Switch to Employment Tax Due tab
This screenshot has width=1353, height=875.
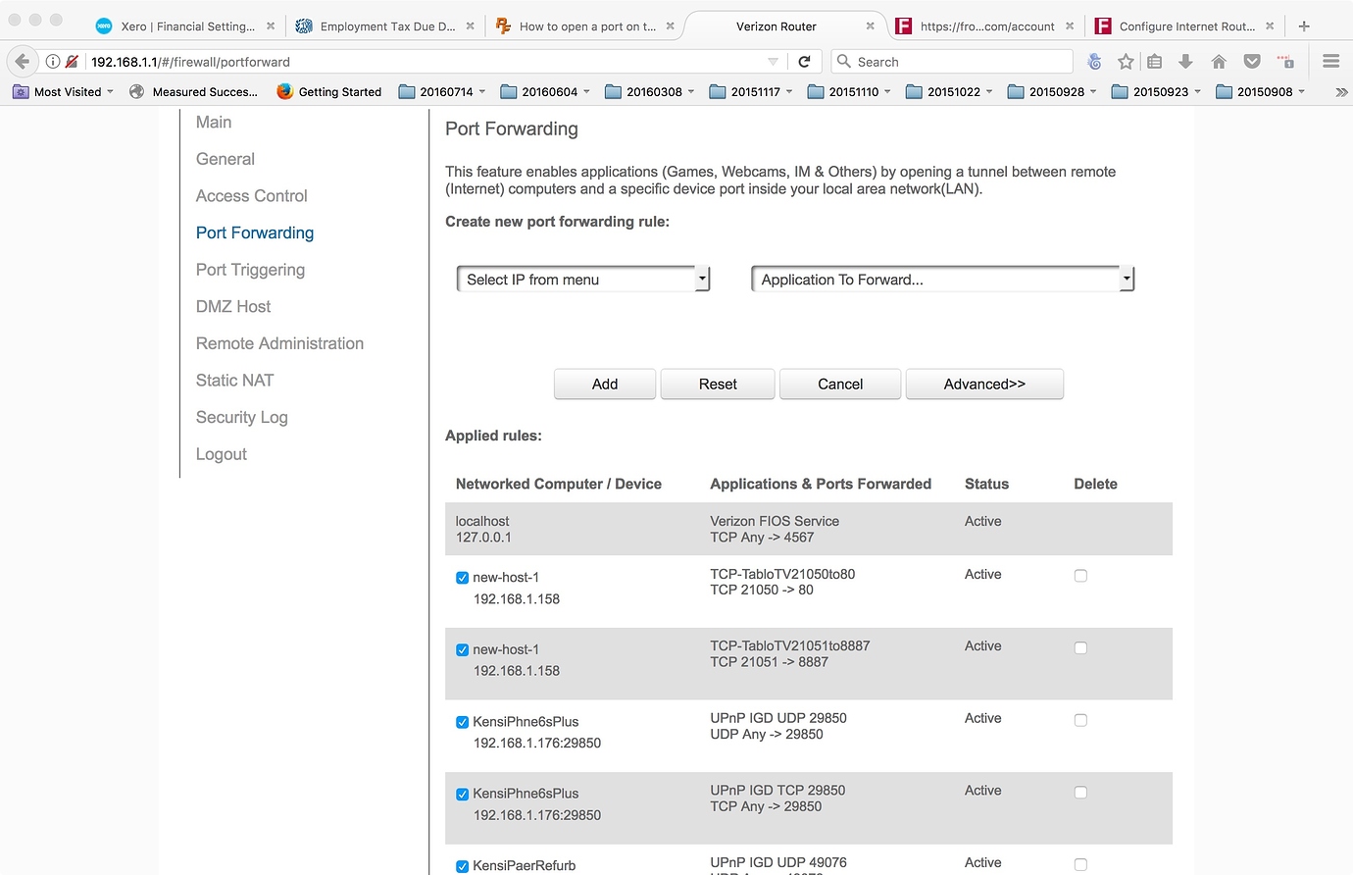coord(386,26)
